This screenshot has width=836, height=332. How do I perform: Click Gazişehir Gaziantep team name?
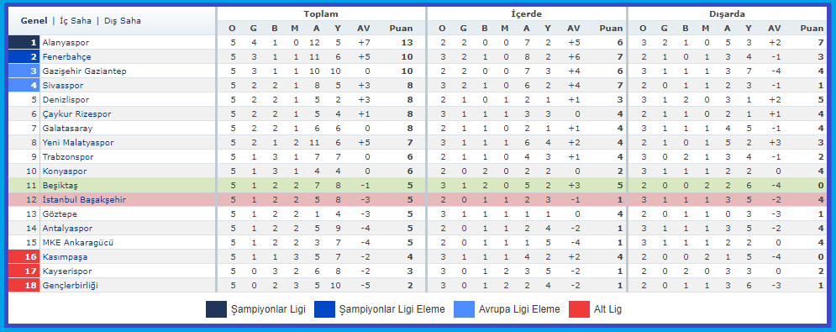click(84, 71)
